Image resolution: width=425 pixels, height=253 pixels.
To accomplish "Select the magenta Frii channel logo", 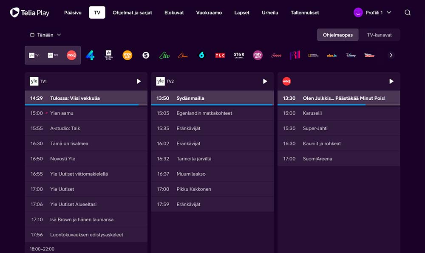I will coord(295,55).
